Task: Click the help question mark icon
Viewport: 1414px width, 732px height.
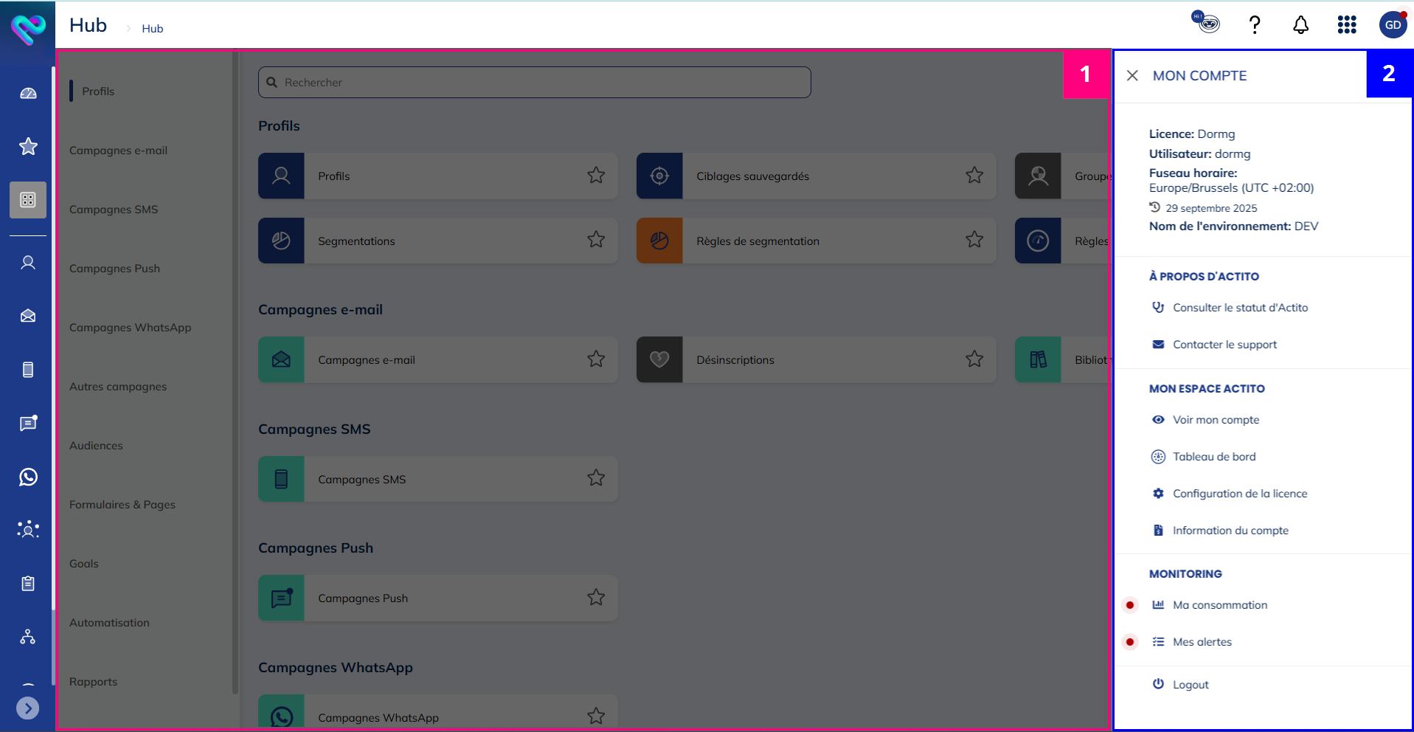Action: pos(1254,25)
